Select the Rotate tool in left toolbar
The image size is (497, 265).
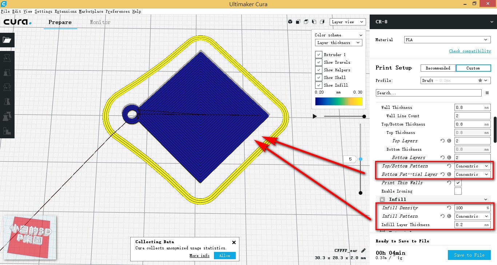point(7,87)
